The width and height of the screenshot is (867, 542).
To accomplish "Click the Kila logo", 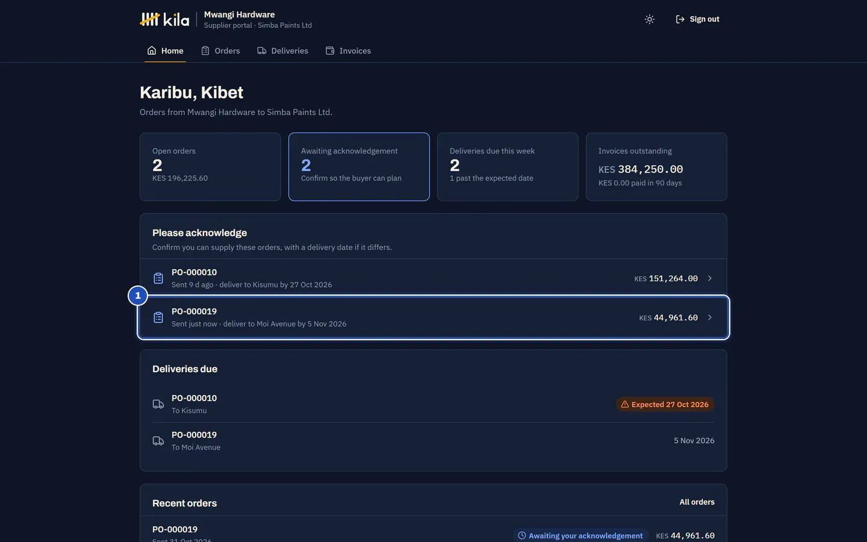I will 164,19.
